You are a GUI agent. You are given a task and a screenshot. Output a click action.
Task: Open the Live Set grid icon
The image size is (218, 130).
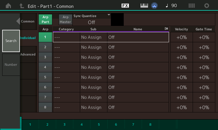click(192, 6)
